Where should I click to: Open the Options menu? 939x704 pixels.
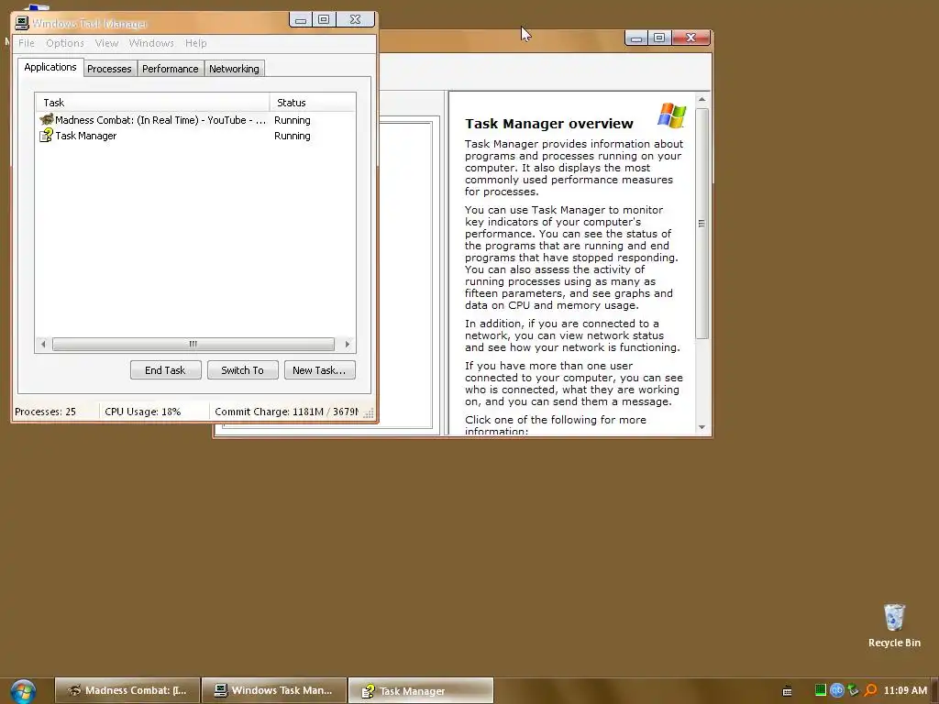click(65, 43)
